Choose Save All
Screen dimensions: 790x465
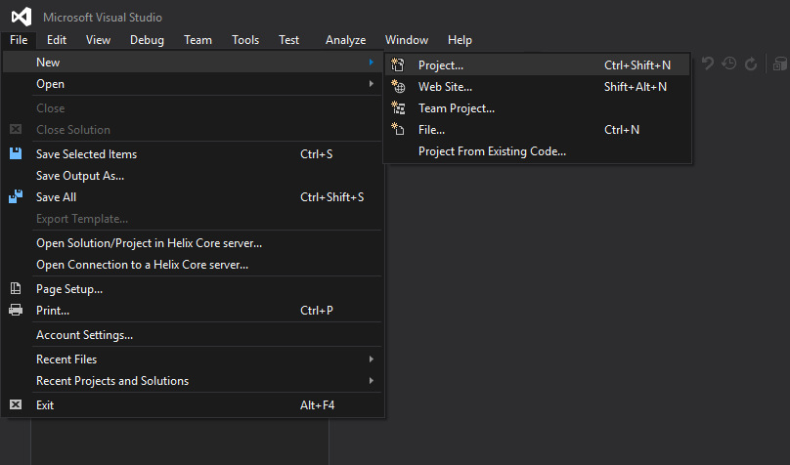pos(193,196)
